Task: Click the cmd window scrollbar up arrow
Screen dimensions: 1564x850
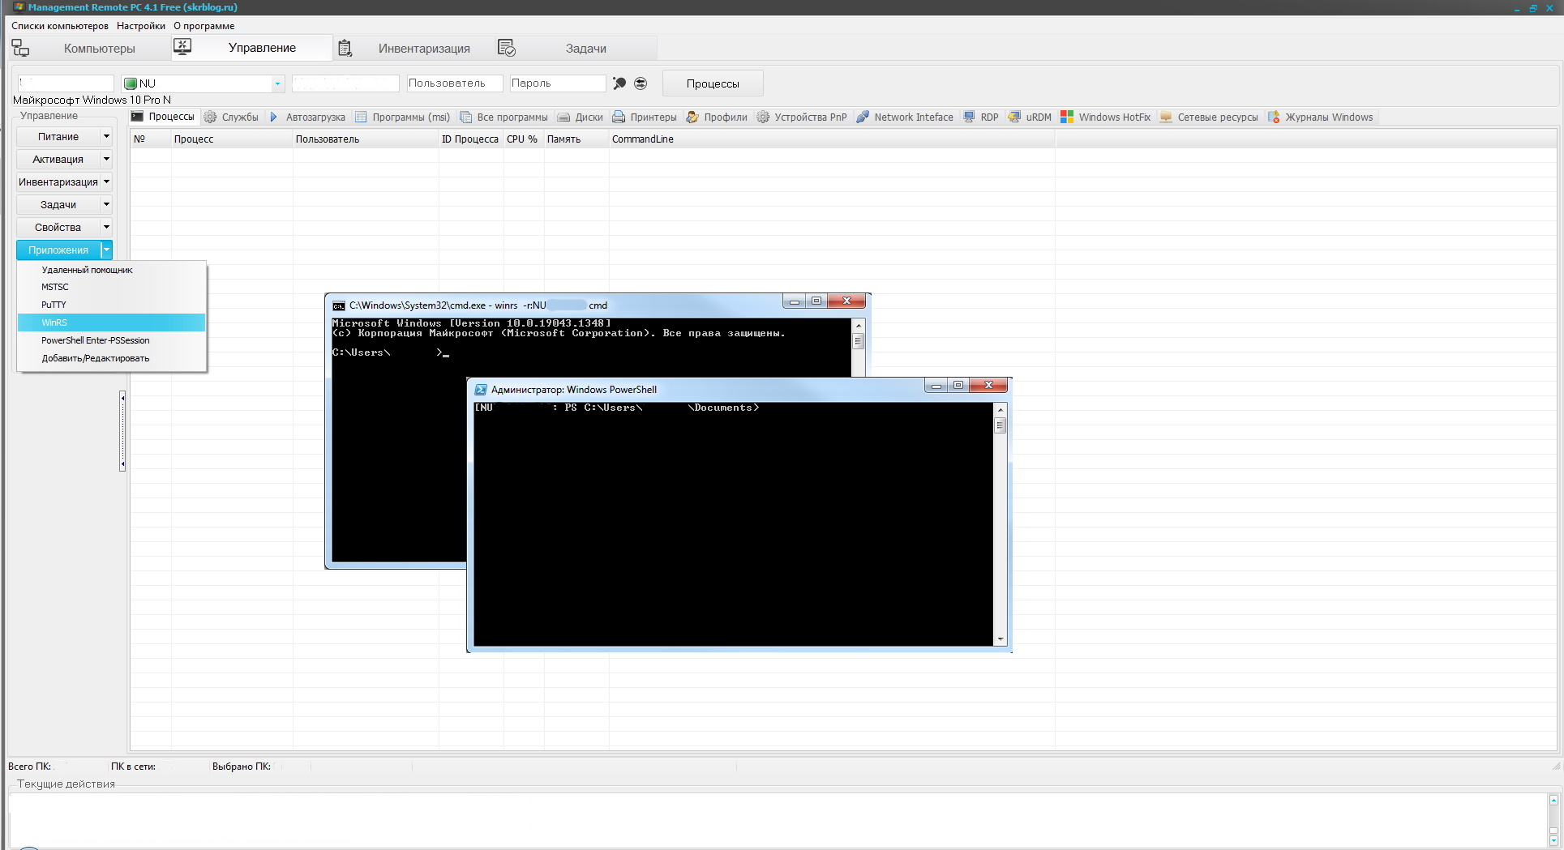Action: 858,325
